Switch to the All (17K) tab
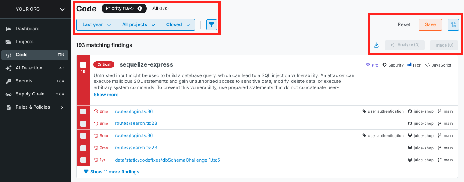This screenshot has width=464, height=182. (x=161, y=8)
